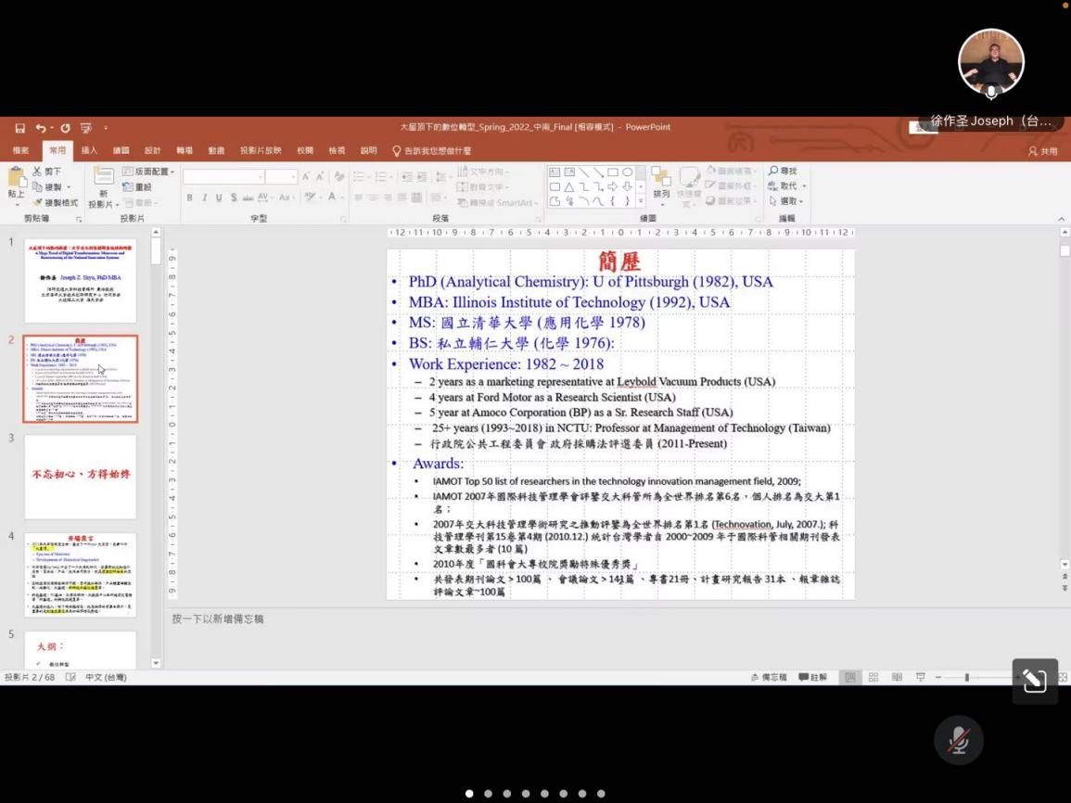Viewport: 1071px width, 803px height.
Task: Toggle the muted microphone button
Action: (x=958, y=740)
